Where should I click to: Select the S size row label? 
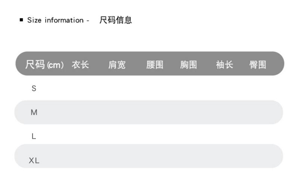34,89
